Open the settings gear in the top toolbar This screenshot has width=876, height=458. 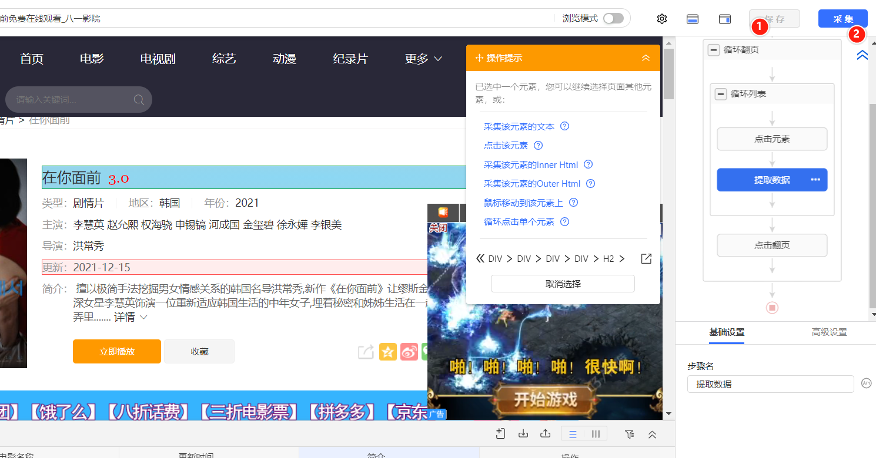coord(662,19)
